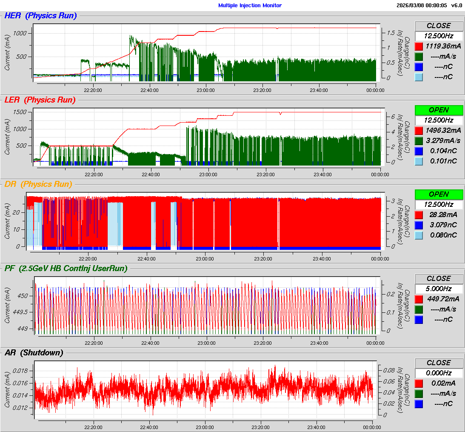This screenshot has height=432, width=465.
Task: Click the v6.0 version label
Action: pyautogui.click(x=456, y=6)
